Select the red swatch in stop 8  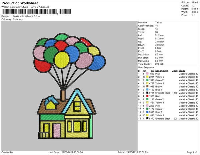pyautogui.click(x=147, y=96)
